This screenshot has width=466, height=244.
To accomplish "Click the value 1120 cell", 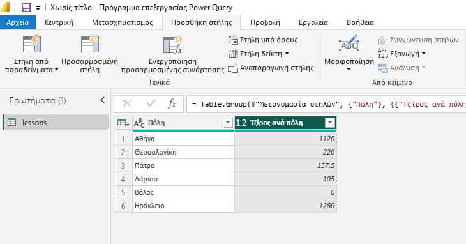I will [285, 139].
